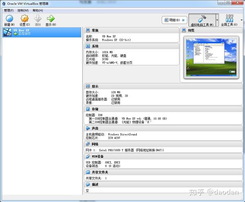This screenshot has width=245, height=202.
Task: Open the 管理(F) menu
Action: [9, 11]
